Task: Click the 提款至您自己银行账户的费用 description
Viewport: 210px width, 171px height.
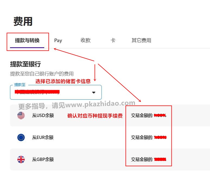Action: point(42,74)
